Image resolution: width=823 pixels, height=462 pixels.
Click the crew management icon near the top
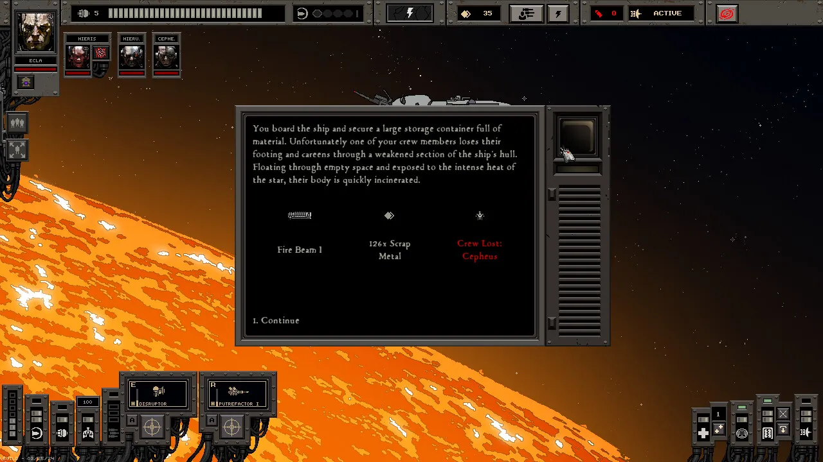pos(527,13)
